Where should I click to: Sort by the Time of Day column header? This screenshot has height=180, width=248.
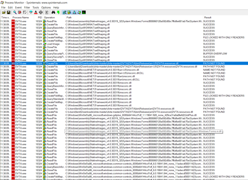point(6,17)
